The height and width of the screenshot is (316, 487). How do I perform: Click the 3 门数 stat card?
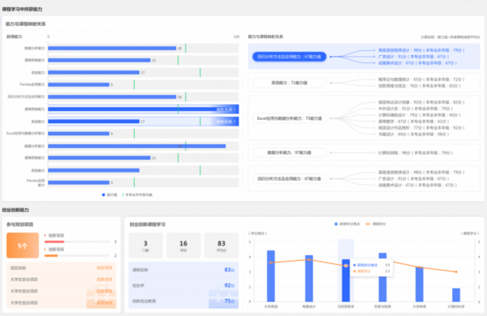coord(145,246)
